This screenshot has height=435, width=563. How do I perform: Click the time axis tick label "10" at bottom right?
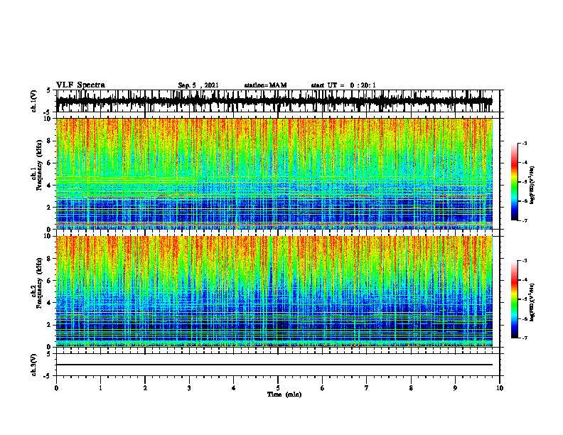(500, 388)
